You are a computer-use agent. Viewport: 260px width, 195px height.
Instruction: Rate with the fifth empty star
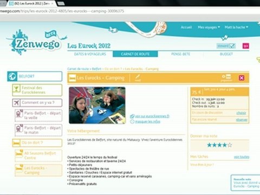point(230,145)
